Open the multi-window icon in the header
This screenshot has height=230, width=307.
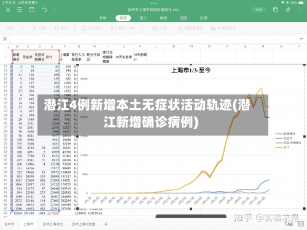point(276,10)
